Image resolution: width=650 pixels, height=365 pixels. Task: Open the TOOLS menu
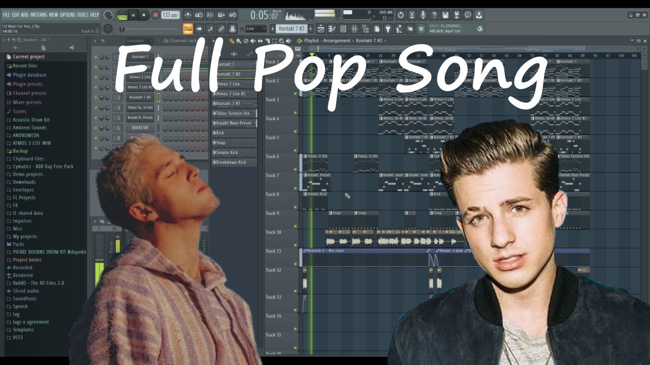point(83,15)
